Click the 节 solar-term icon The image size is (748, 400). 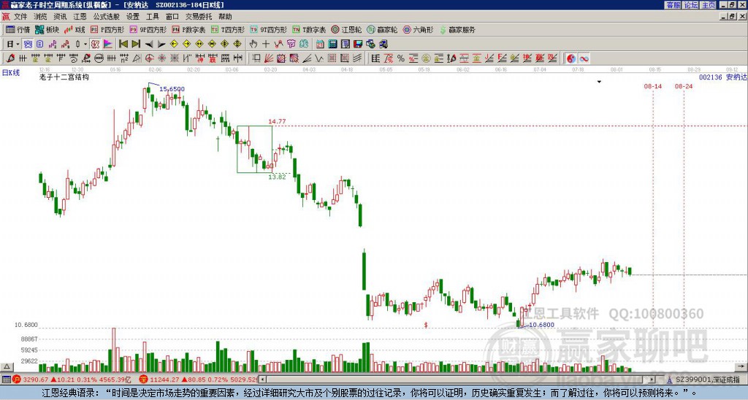(291, 45)
